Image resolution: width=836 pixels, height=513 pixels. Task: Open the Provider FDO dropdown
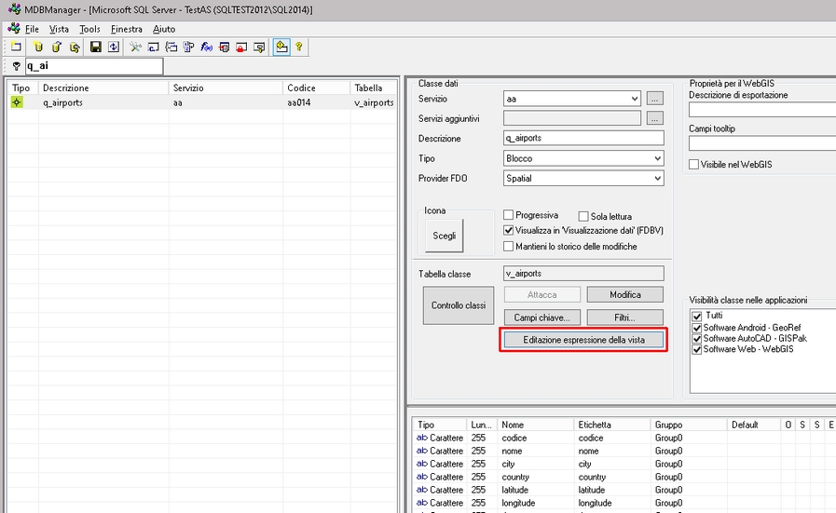click(x=657, y=178)
